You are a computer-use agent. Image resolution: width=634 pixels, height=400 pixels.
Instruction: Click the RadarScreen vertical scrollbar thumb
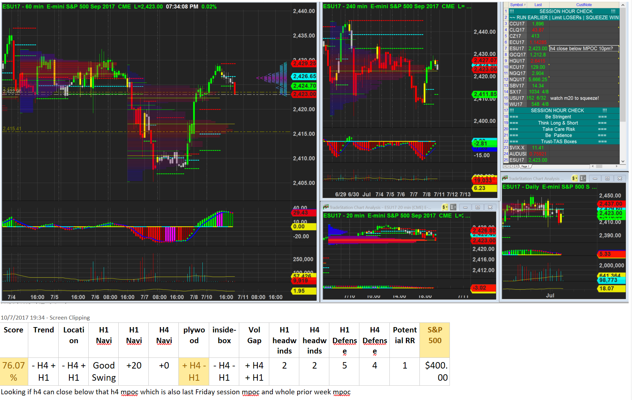coord(623,64)
